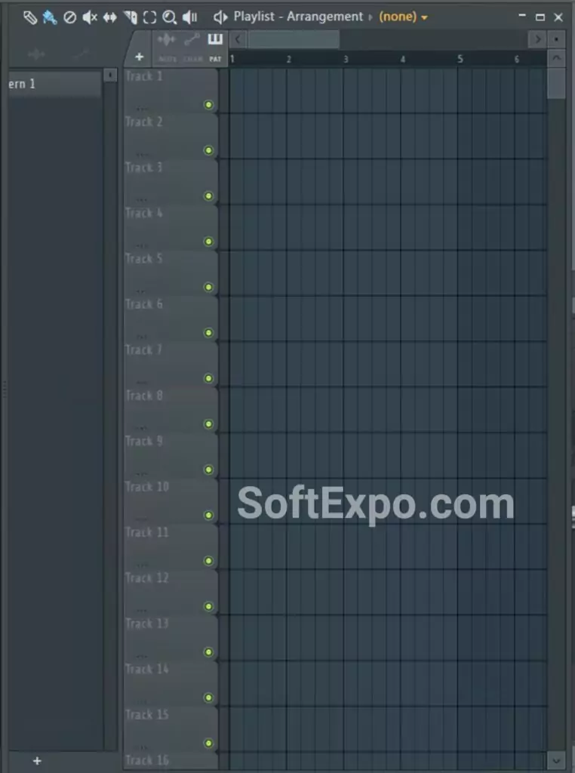Close the Playlist window
This screenshot has height=773, width=575.
(558, 17)
